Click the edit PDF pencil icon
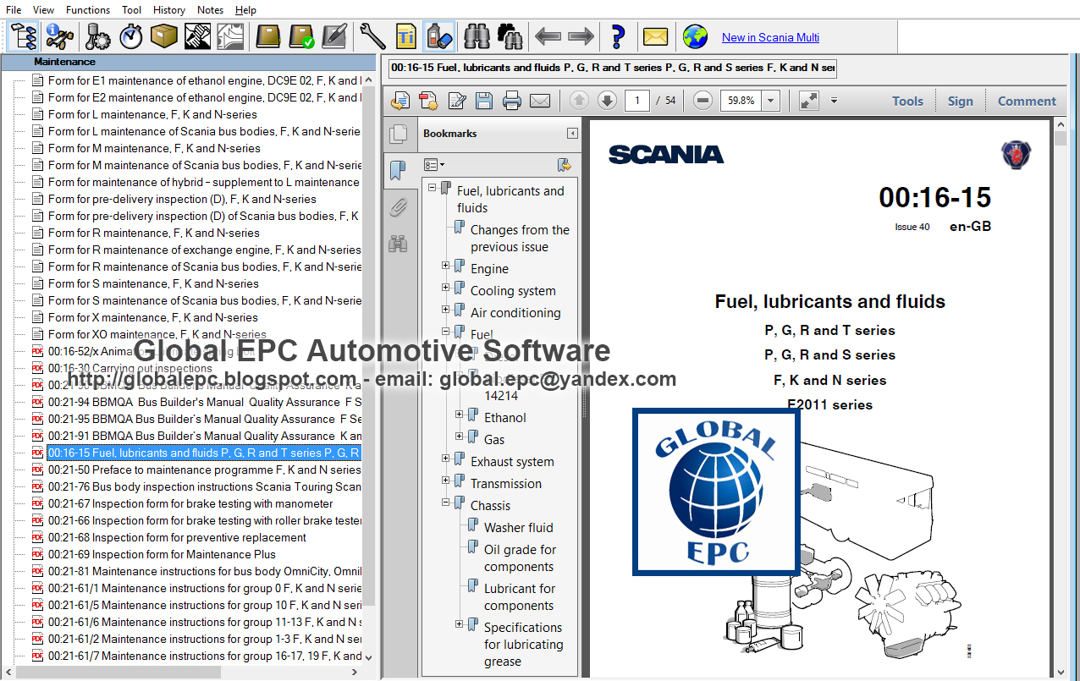This screenshot has width=1080, height=681. (457, 102)
